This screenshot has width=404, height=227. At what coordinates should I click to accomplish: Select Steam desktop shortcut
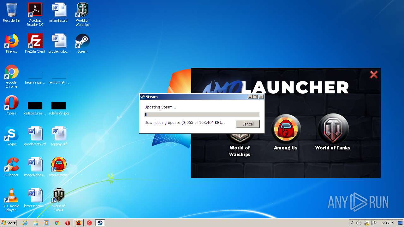coord(82,44)
